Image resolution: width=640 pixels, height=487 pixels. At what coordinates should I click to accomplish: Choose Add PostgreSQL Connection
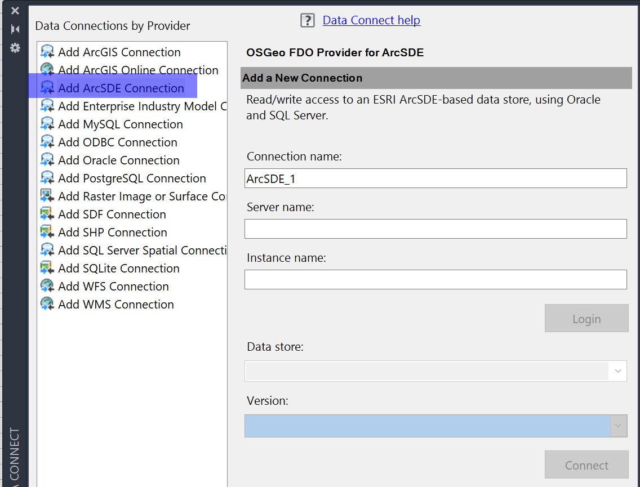click(132, 178)
